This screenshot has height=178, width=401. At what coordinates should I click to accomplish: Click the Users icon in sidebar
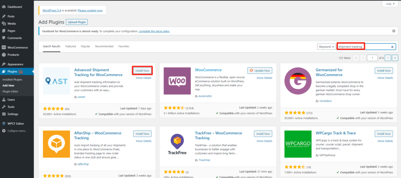pyautogui.click(x=4, y=100)
